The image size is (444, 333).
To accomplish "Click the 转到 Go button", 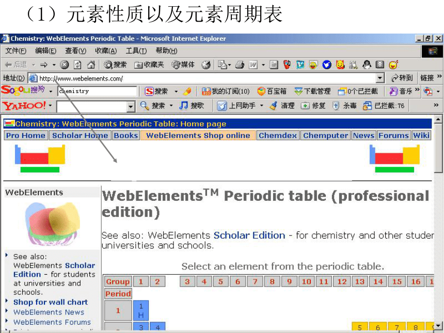I will pos(402,78).
